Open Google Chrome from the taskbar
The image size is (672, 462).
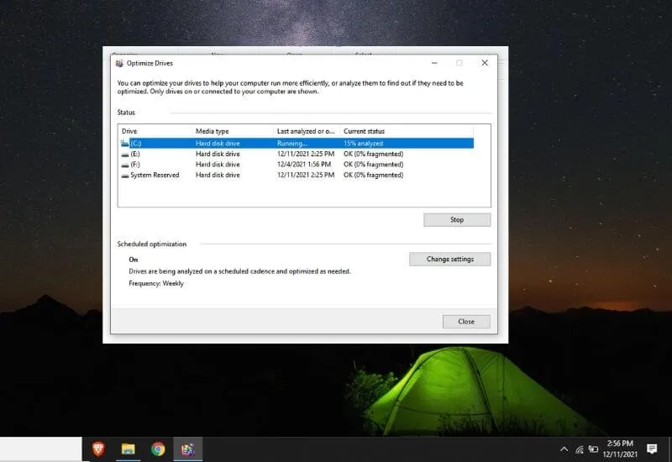pos(158,449)
